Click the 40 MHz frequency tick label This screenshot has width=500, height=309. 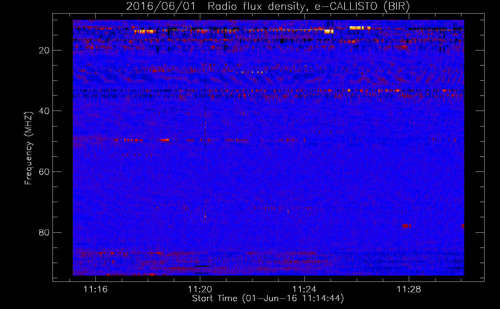44,111
